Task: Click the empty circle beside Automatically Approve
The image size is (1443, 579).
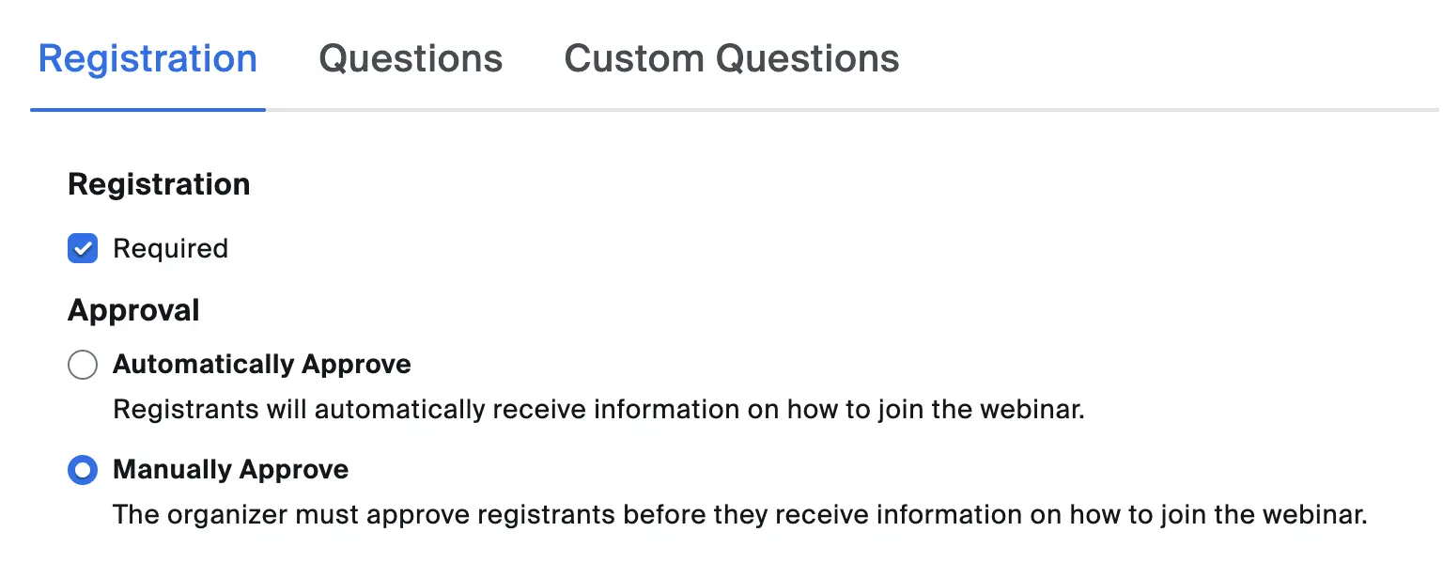Action: pos(83,365)
